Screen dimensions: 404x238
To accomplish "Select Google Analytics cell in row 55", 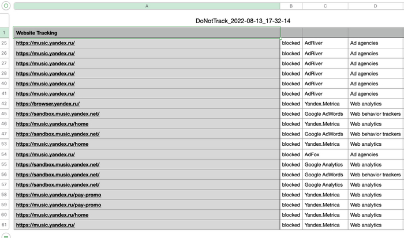I will (325, 164).
